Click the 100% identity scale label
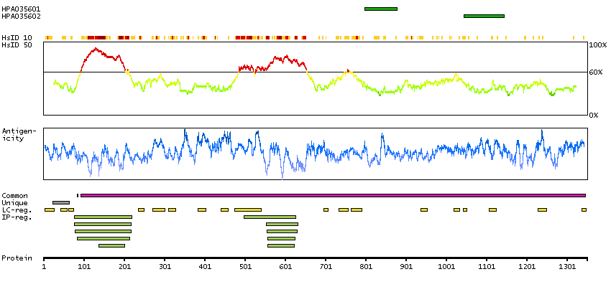This screenshot has height=287, width=611. [598, 45]
